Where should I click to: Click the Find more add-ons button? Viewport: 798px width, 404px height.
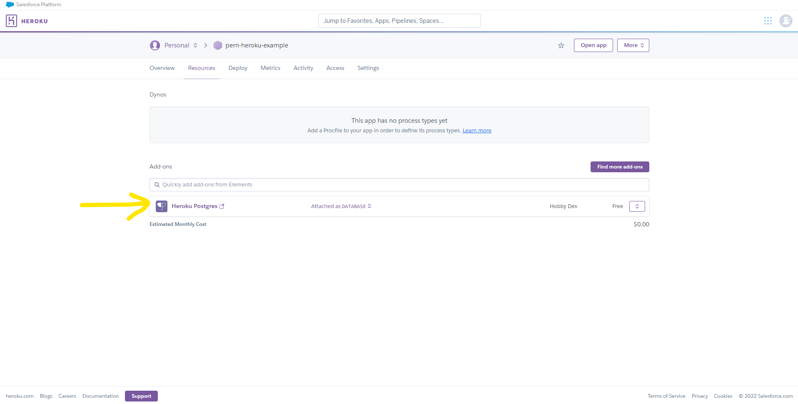[619, 166]
